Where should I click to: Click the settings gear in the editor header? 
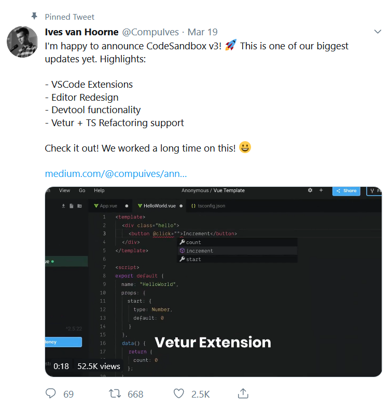pos(310,190)
